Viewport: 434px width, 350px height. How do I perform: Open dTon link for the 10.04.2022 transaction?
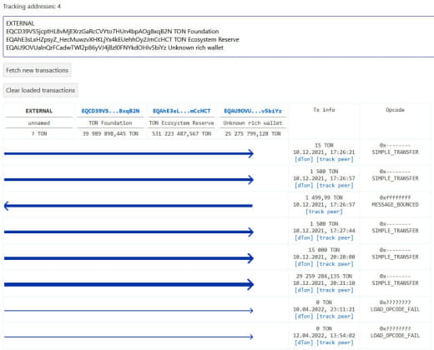click(x=304, y=316)
